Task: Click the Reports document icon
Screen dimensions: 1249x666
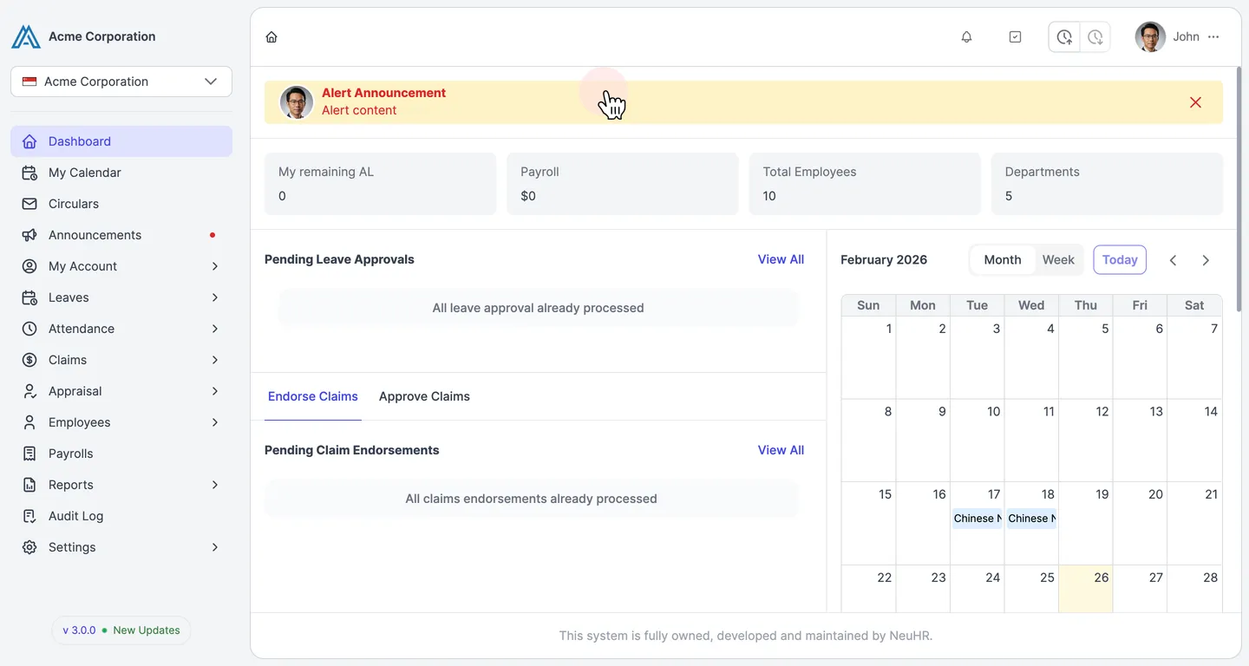Action: [29, 485]
